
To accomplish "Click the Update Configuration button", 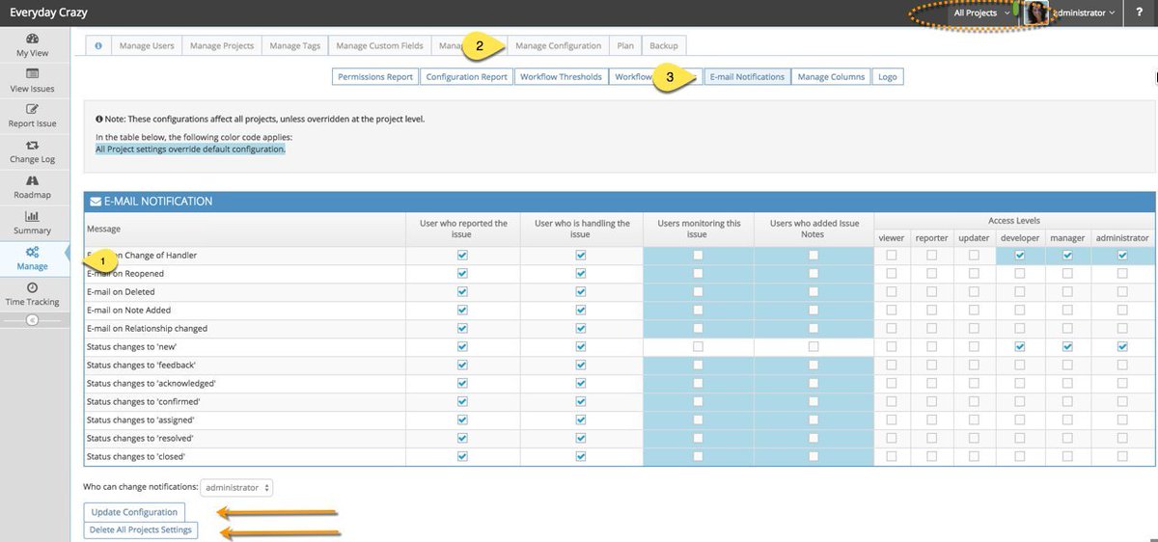I will [134, 512].
